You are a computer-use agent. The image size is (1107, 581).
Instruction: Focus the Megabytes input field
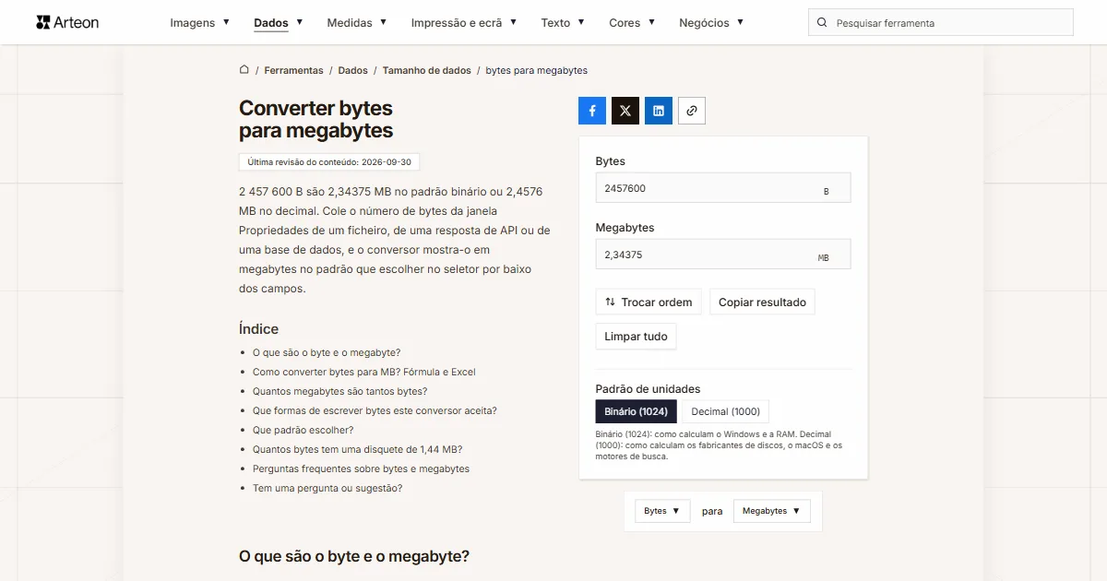[723, 255]
